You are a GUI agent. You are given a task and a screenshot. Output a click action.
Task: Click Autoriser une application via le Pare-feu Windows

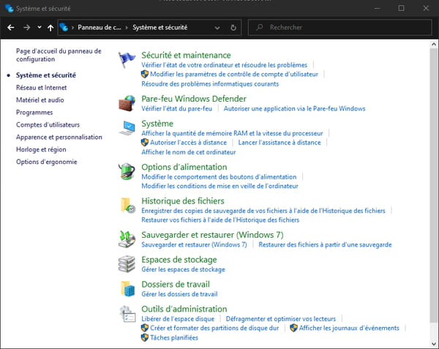pos(295,108)
